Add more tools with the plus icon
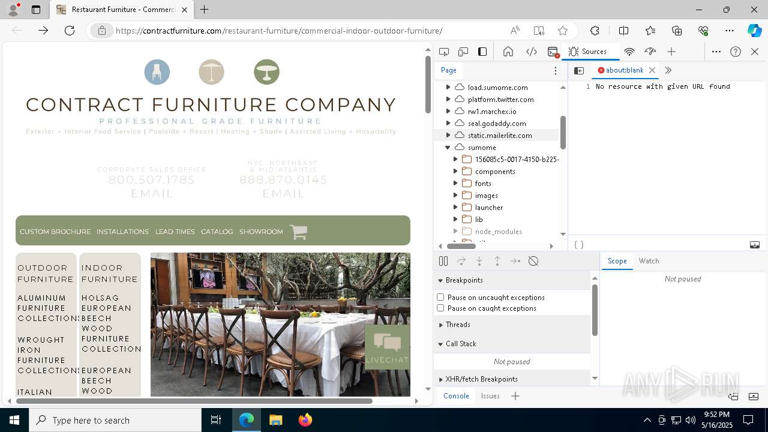The image size is (768, 432). pos(671,52)
